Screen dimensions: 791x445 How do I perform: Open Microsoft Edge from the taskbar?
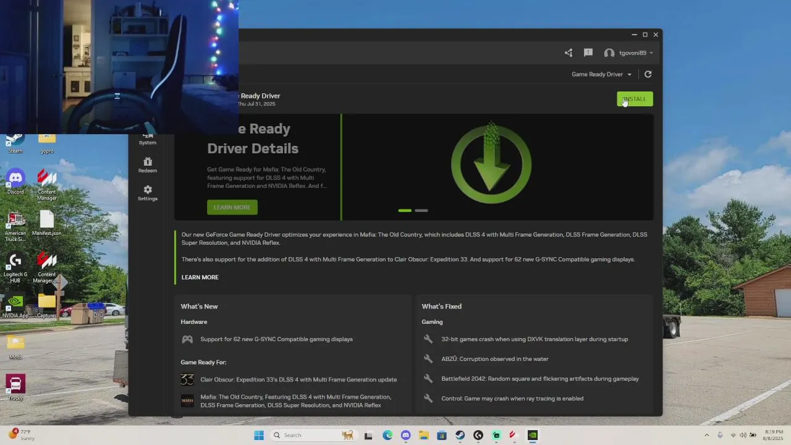(x=387, y=435)
